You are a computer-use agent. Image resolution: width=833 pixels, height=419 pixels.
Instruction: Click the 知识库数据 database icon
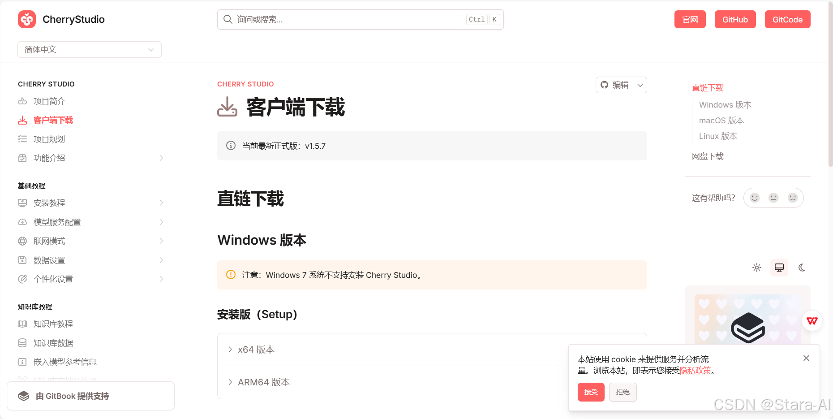pos(22,343)
